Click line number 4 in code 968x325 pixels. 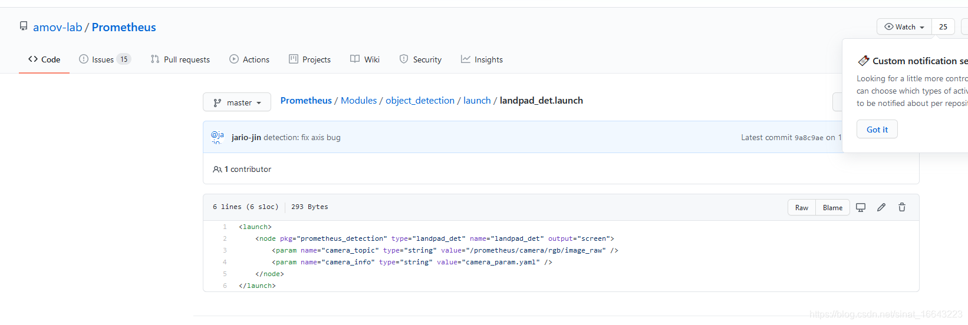point(225,262)
